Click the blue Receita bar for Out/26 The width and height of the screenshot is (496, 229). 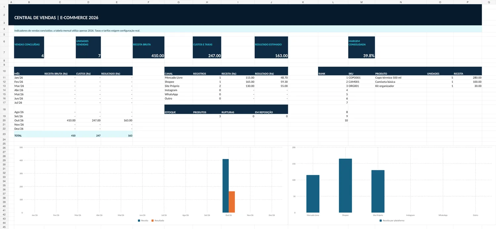(x=226, y=186)
